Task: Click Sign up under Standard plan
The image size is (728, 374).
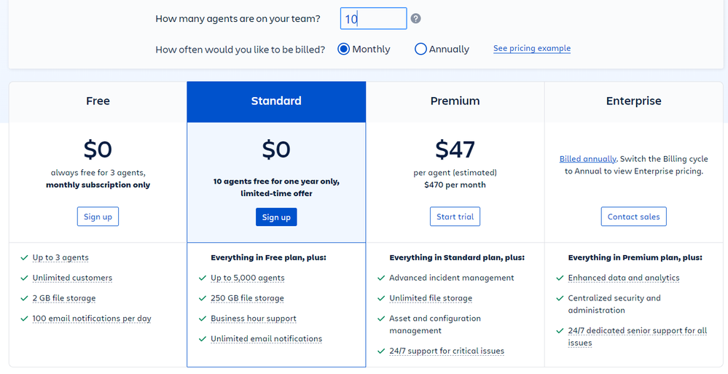Action: [x=276, y=217]
